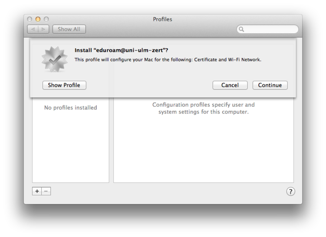Screen dimensions: 326x237
Task: Close the Profiles window
Action: point(30,19)
